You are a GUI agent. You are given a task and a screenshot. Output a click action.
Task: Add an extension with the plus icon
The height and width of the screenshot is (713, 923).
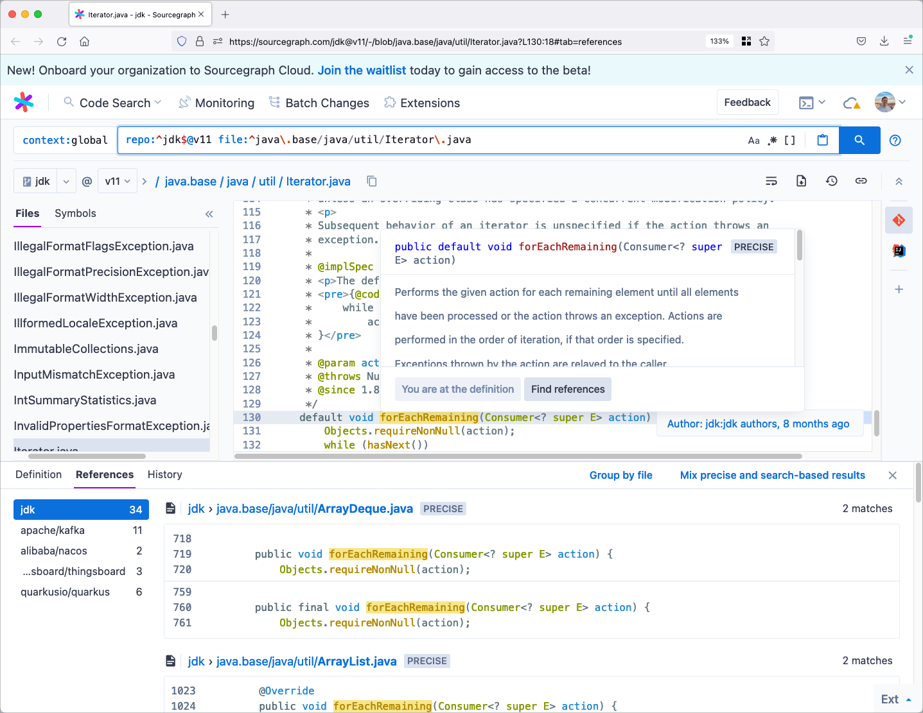pyautogui.click(x=899, y=289)
